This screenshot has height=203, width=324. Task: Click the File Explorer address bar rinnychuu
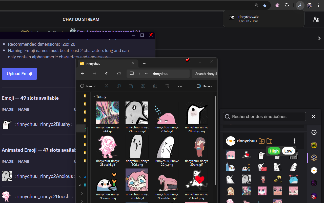coord(160,74)
